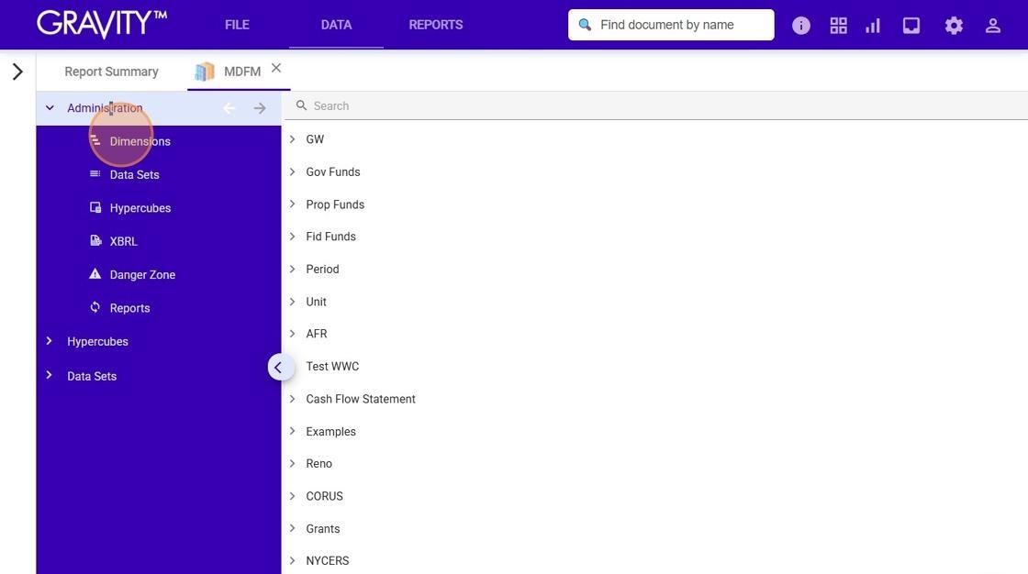Open Data Sets under Administration
Viewport: 1028px width, 574px height.
tap(134, 175)
